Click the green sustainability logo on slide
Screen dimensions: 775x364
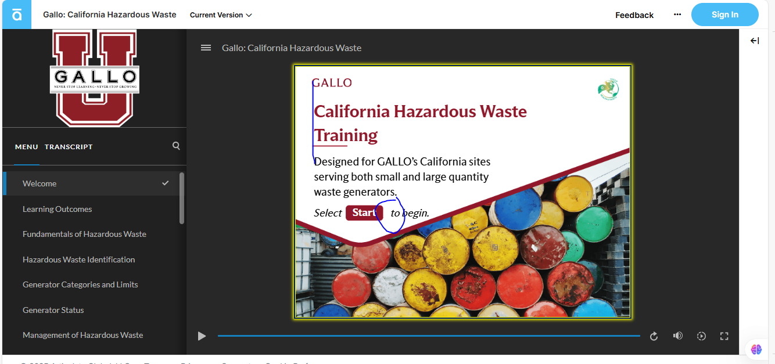(x=608, y=89)
